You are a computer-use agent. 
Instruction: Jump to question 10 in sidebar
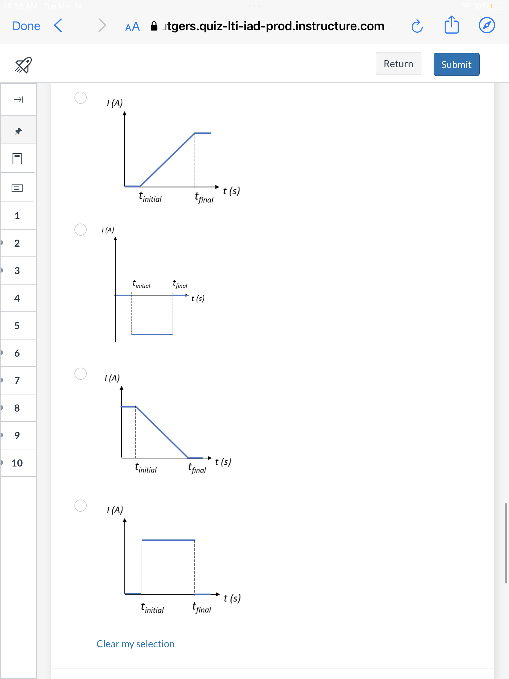point(17,463)
